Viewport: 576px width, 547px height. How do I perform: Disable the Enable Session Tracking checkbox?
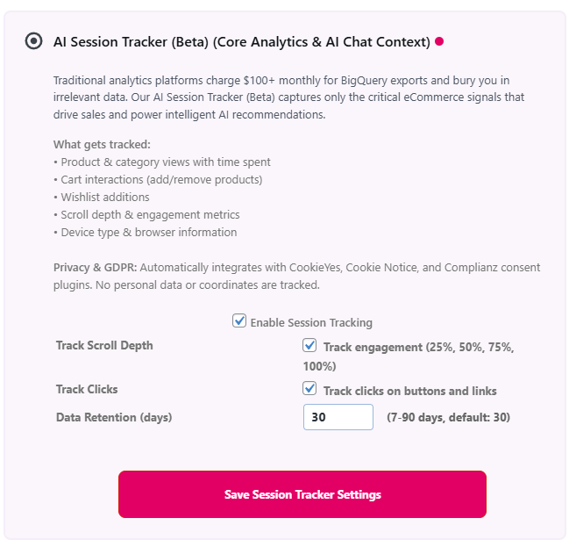239,321
